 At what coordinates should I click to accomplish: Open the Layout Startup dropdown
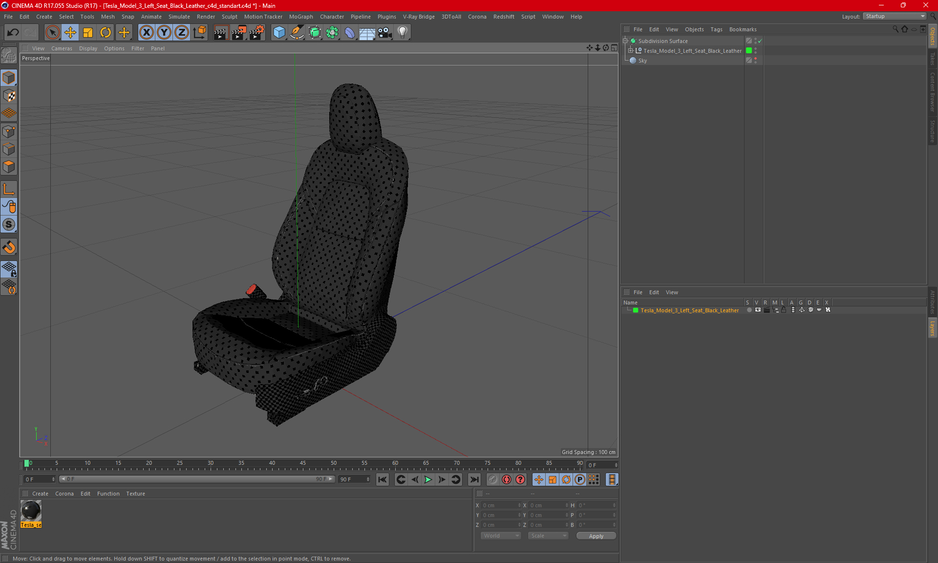pos(895,16)
